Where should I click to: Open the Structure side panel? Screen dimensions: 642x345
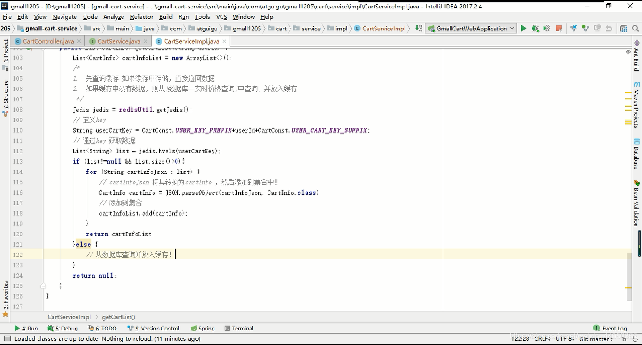click(6, 98)
